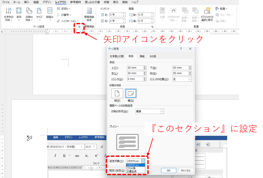
Task: Click the 文字列の方向 text direction icon
Action: tap(8, 11)
